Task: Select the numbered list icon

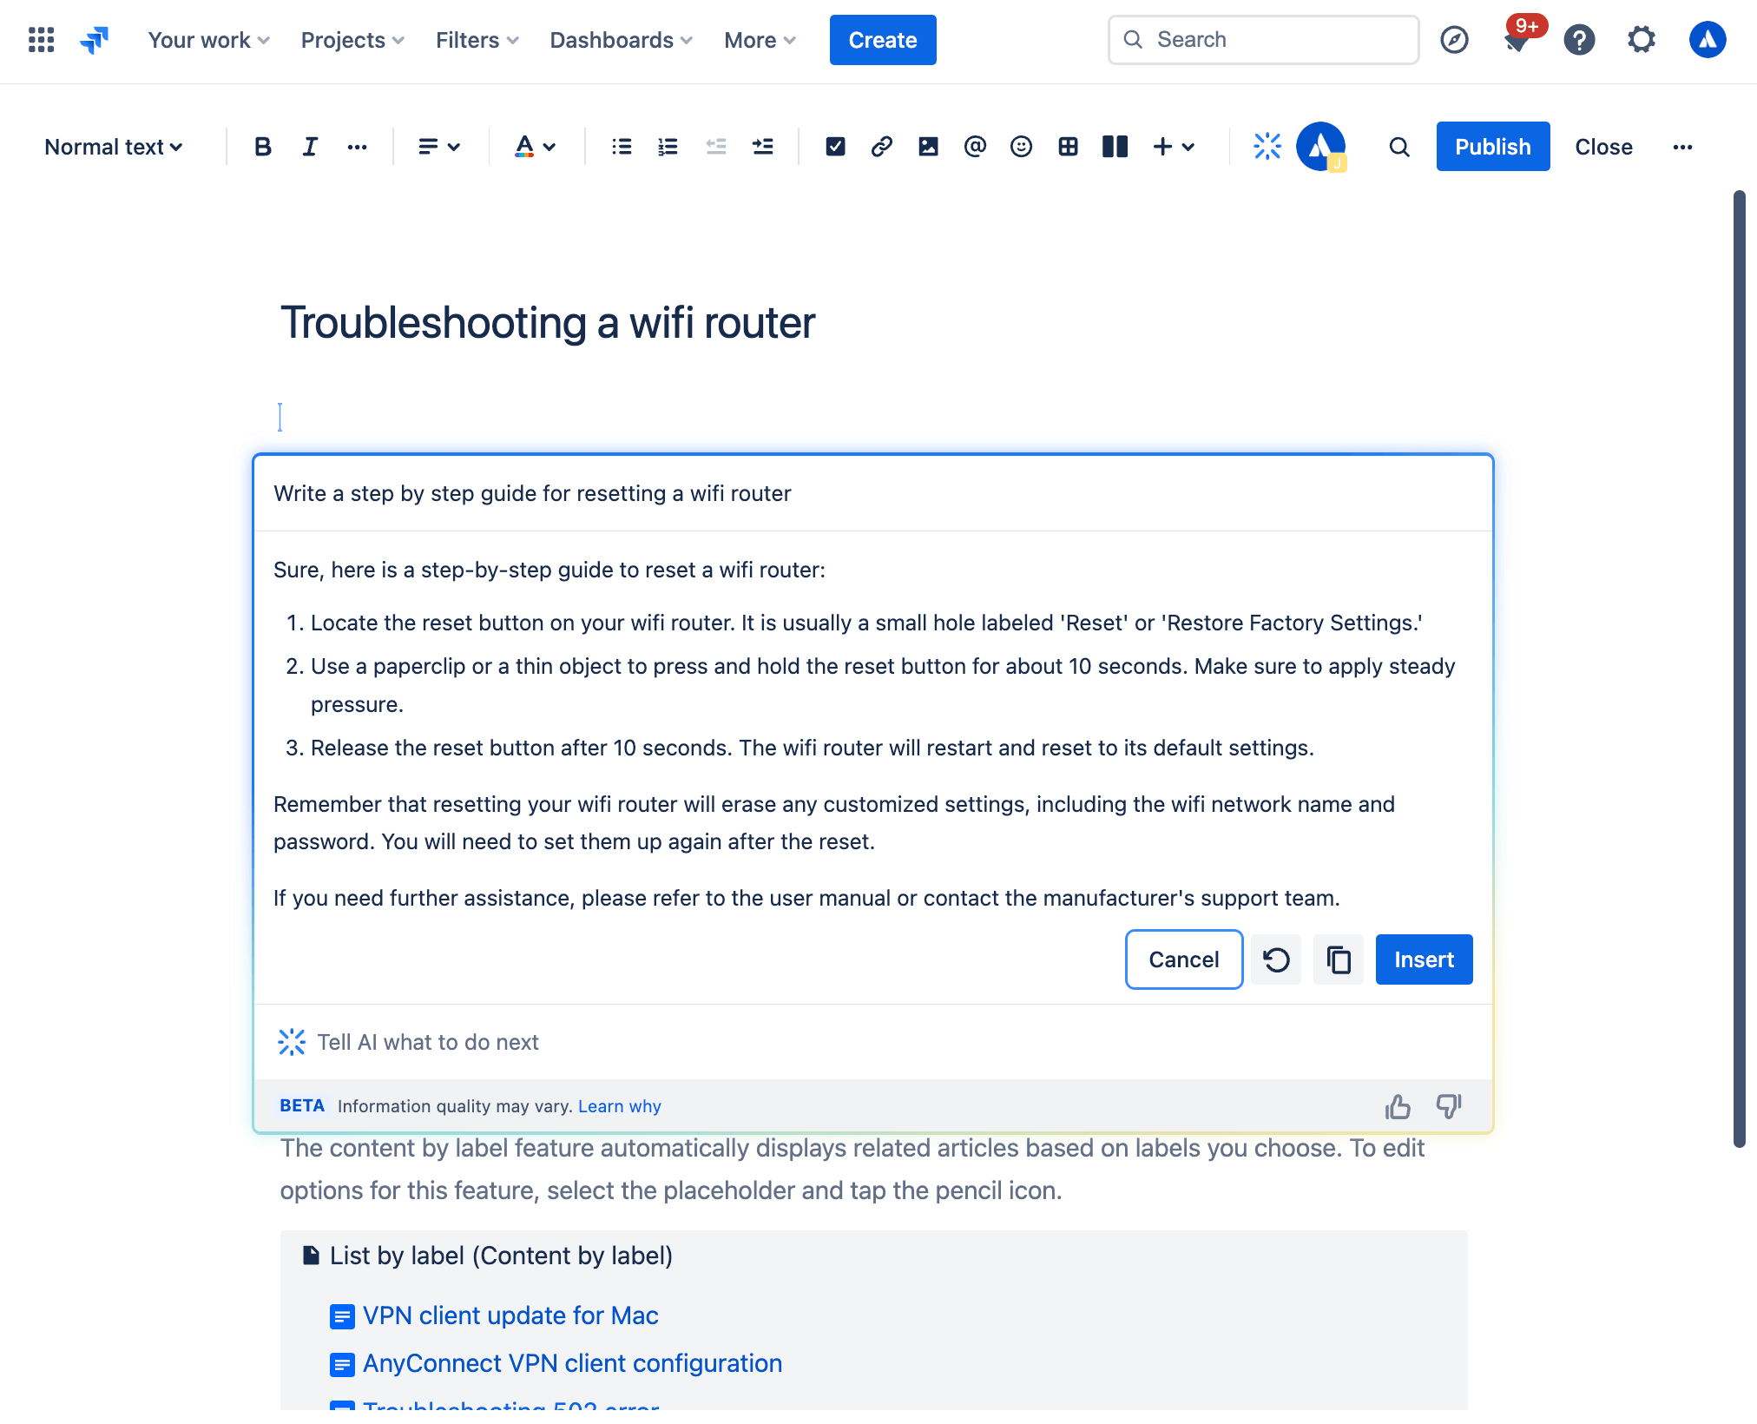Action: click(667, 145)
